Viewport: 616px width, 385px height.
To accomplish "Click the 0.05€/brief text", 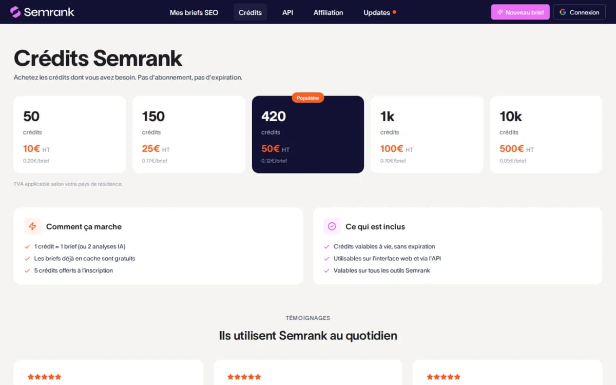I will tap(513, 161).
